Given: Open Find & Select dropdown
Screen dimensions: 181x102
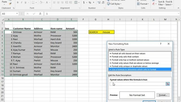Looking at the screenshot, I should 169,3.
